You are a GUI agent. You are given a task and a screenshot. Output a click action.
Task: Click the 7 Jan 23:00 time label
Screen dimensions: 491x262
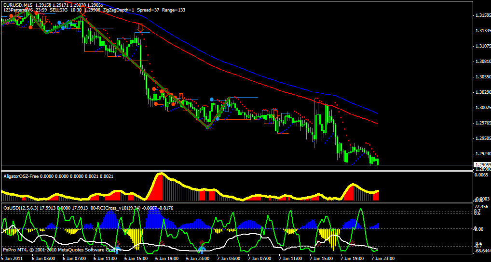point(382,259)
